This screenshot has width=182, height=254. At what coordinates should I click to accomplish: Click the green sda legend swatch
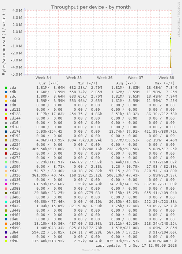tap(6, 88)
